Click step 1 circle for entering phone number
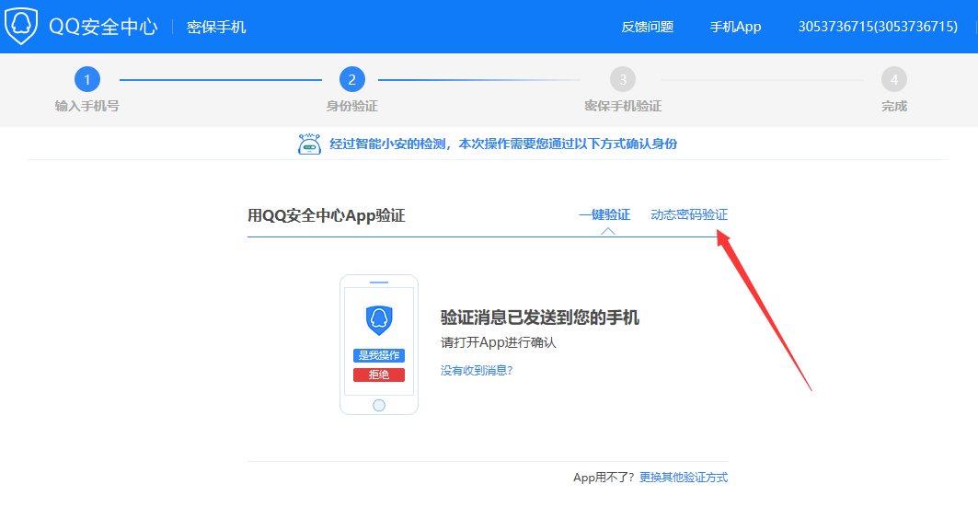Screen dimensions: 978x519 coord(87,79)
